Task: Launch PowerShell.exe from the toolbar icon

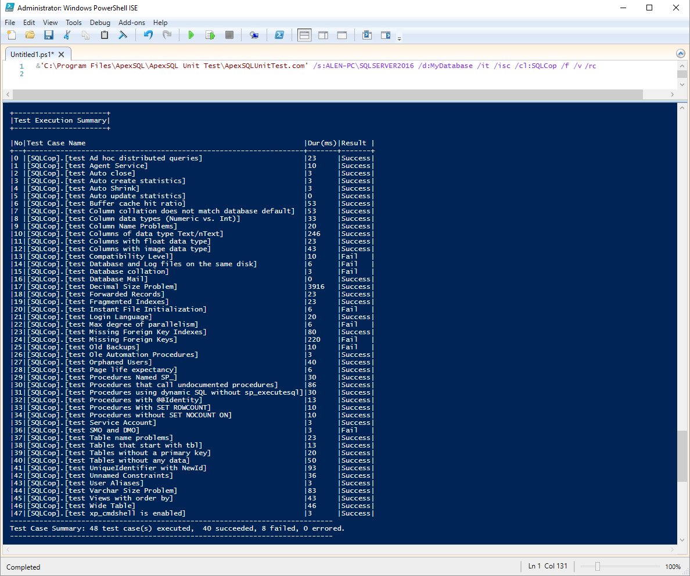Action: pos(279,35)
